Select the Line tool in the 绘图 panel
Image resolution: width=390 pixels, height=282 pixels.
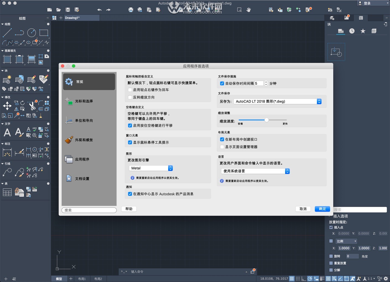[x=7, y=33]
